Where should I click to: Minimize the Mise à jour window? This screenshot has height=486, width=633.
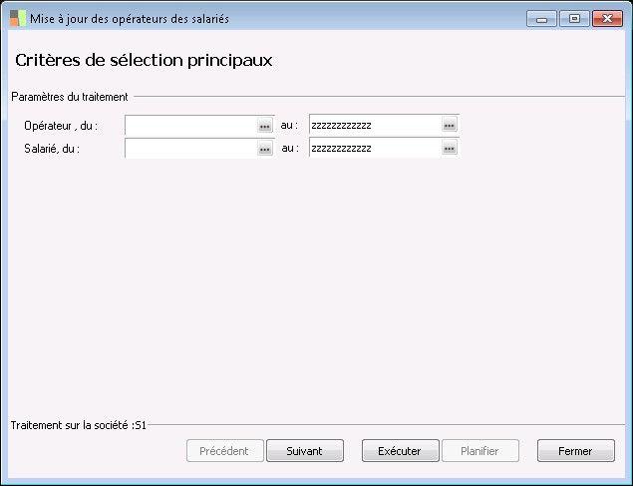point(541,19)
